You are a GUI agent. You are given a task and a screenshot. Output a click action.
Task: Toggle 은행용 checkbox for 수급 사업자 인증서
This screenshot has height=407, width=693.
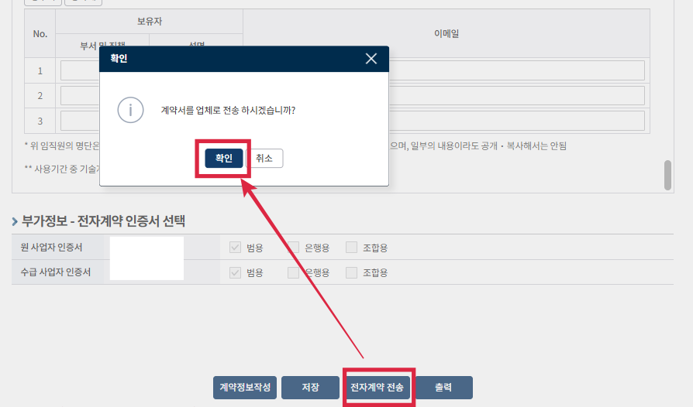point(294,272)
